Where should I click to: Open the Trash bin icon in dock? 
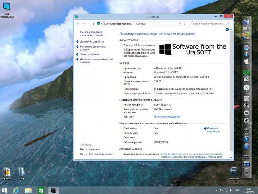pyautogui.click(x=246, y=172)
